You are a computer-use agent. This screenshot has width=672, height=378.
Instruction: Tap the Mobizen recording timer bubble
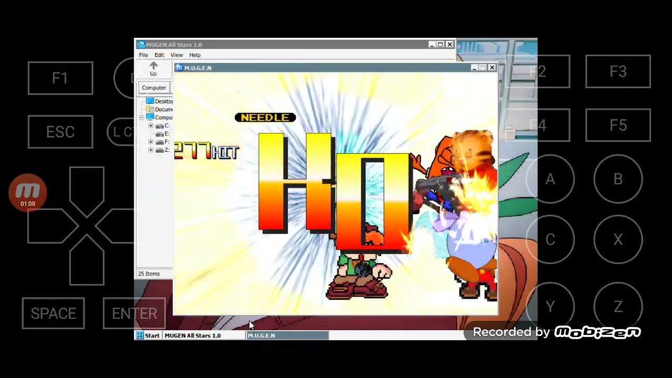pyautogui.click(x=28, y=193)
